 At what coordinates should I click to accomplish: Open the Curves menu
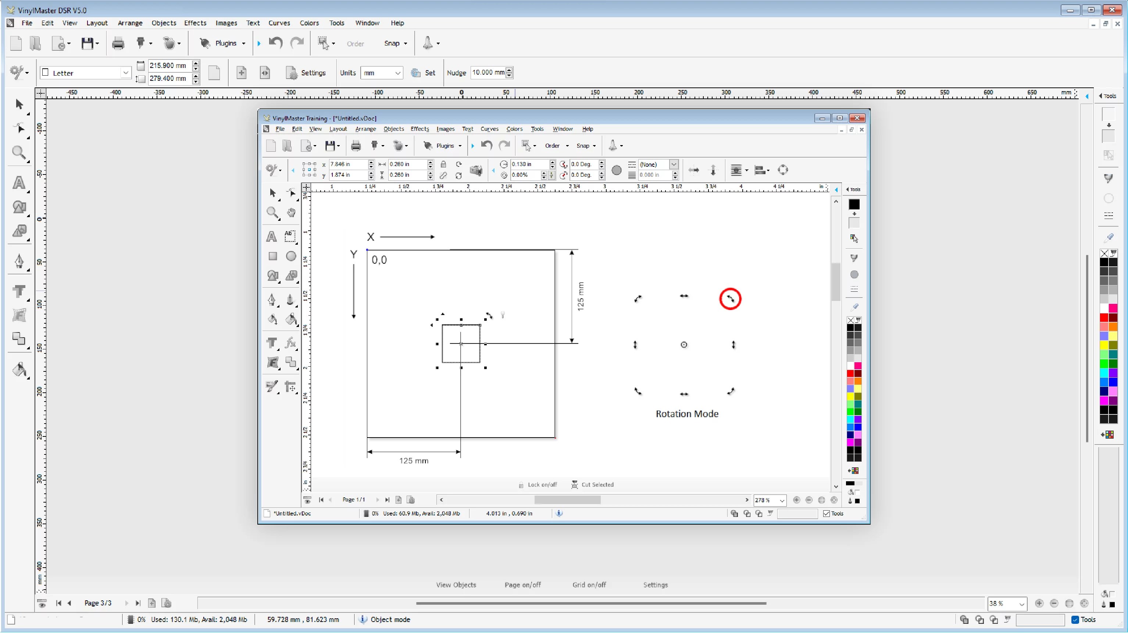(279, 23)
